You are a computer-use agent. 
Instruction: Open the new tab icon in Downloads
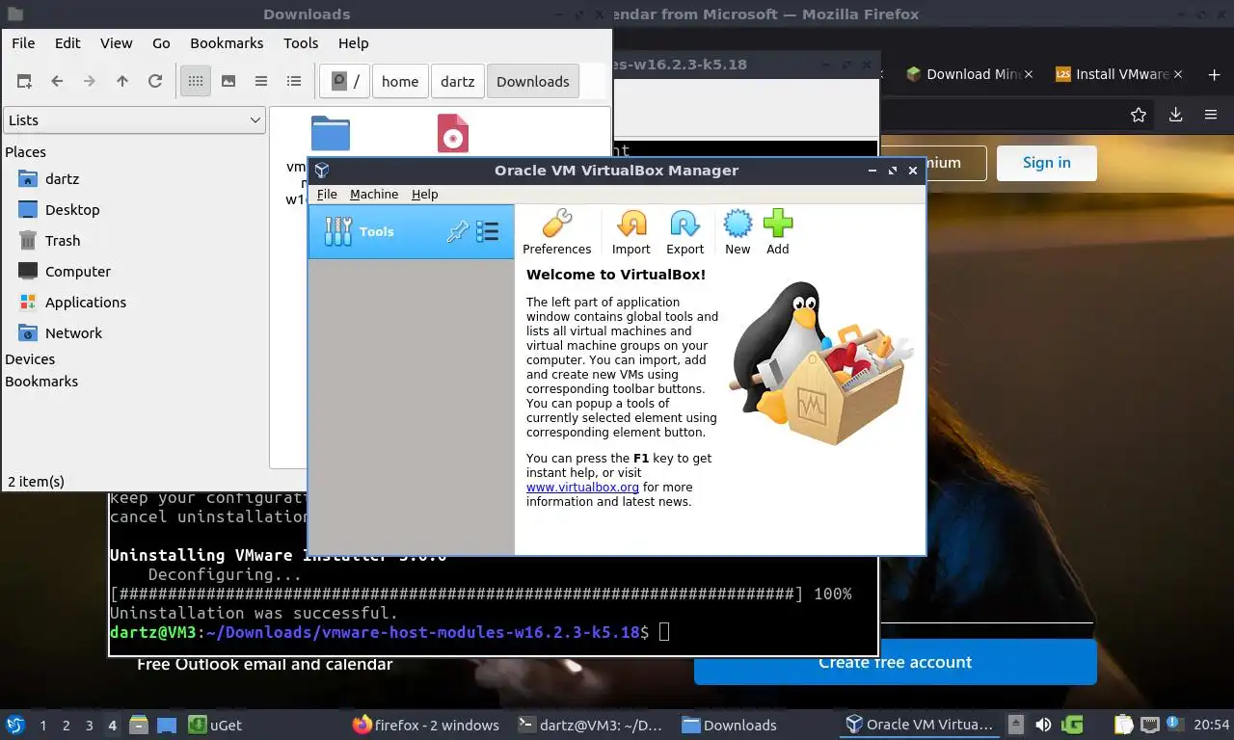point(24,82)
